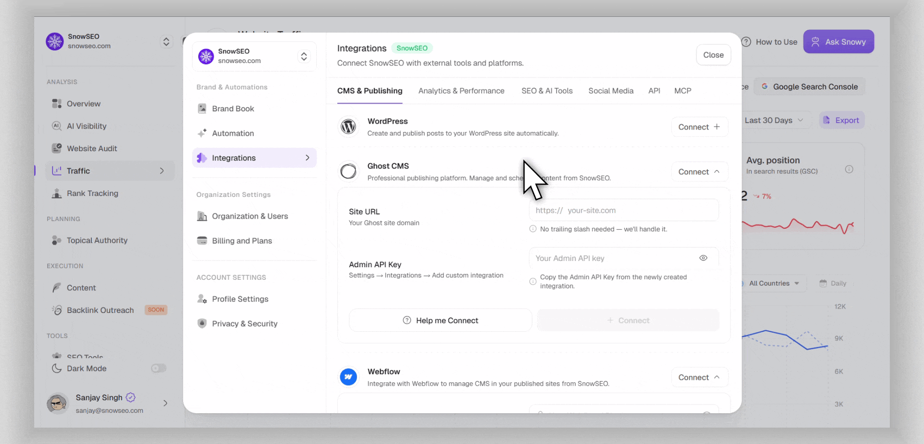Click the Help me Connect button

(x=440, y=320)
